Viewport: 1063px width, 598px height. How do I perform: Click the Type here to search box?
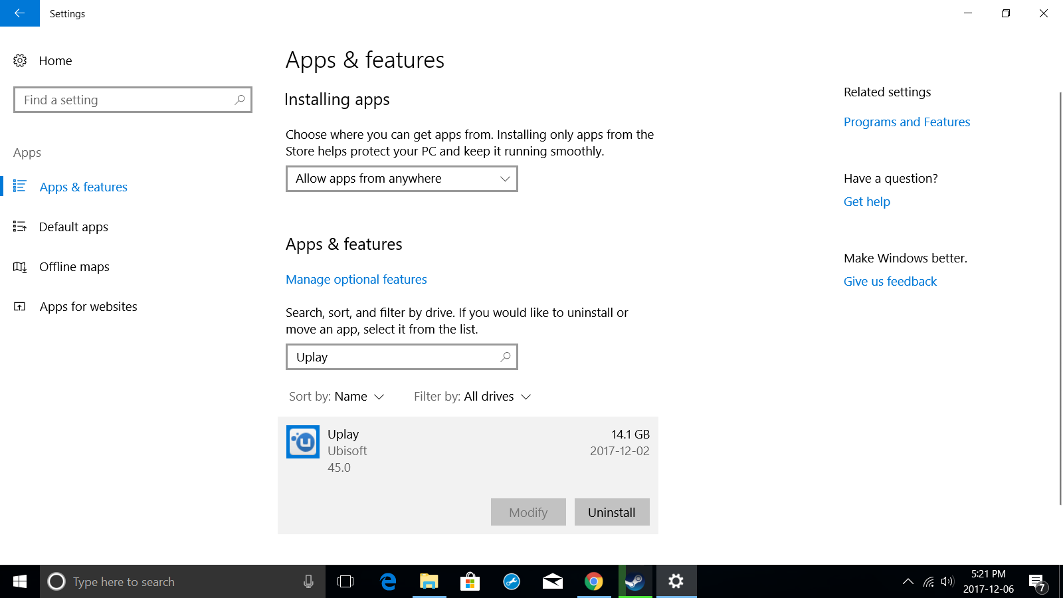click(183, 581)
